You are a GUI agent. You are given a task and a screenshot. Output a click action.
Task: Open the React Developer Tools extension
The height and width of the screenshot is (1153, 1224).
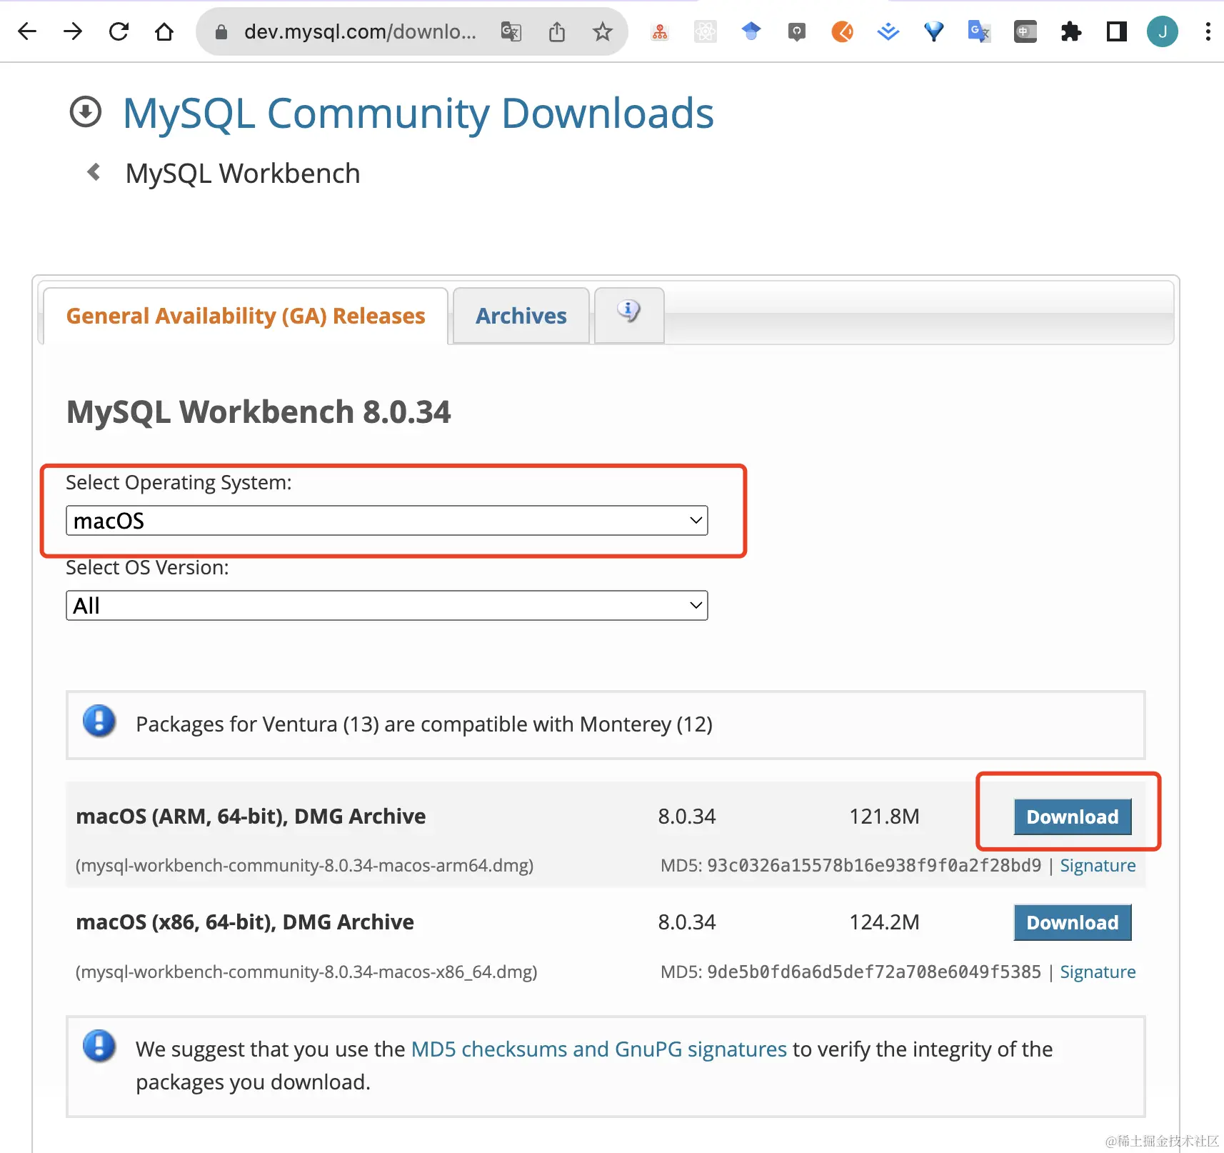click(706, 31)
